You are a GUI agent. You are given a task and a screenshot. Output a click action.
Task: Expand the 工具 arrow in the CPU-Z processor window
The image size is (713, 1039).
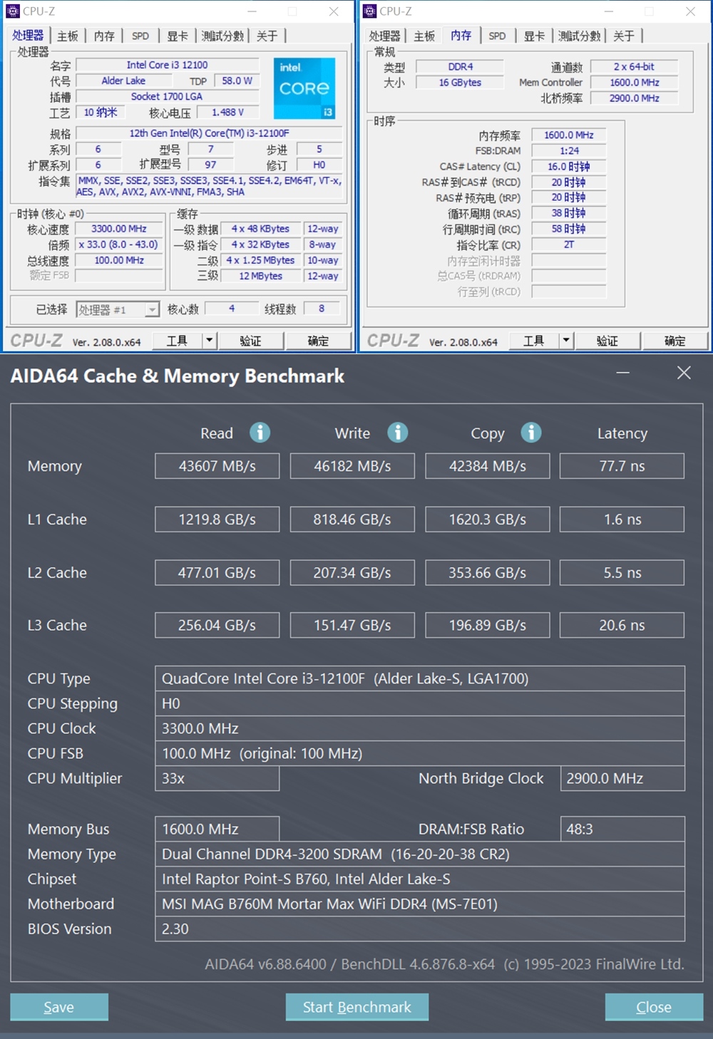tap(209, 341)
